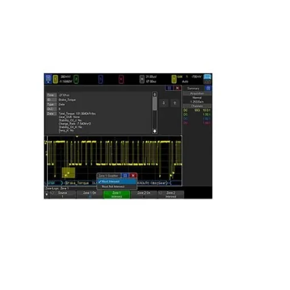Toggle the Zone 1 On softkey
290x290 pixels.
tap(90, 194)
